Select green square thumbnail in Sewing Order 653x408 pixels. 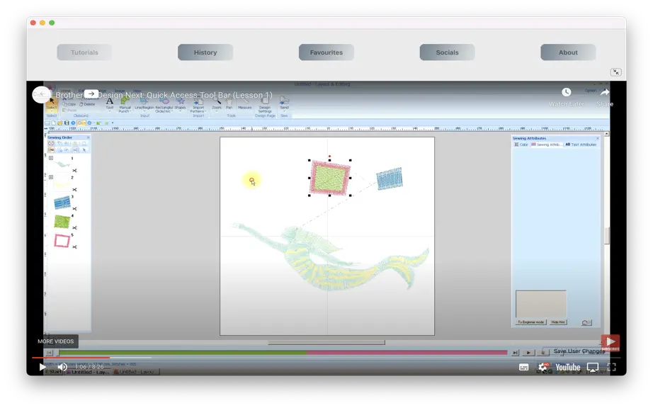pyautogui.click(x=62, y=221)
